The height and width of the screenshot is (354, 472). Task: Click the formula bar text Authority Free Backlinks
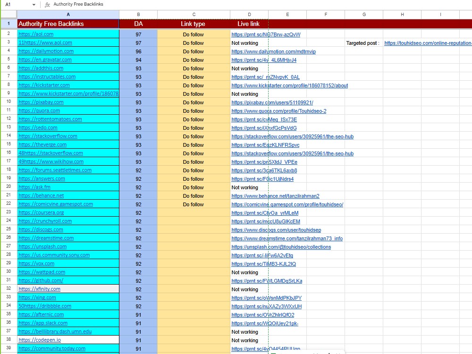pyautogui.click(x=78, y=4)
